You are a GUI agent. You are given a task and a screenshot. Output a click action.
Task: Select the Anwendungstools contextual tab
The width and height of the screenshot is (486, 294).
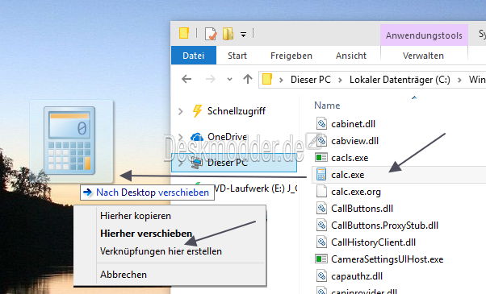[424, 35]
